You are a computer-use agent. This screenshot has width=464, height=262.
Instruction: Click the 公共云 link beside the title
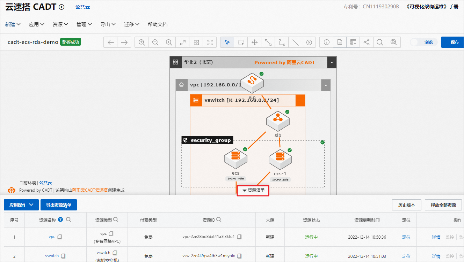pos(83,7)
